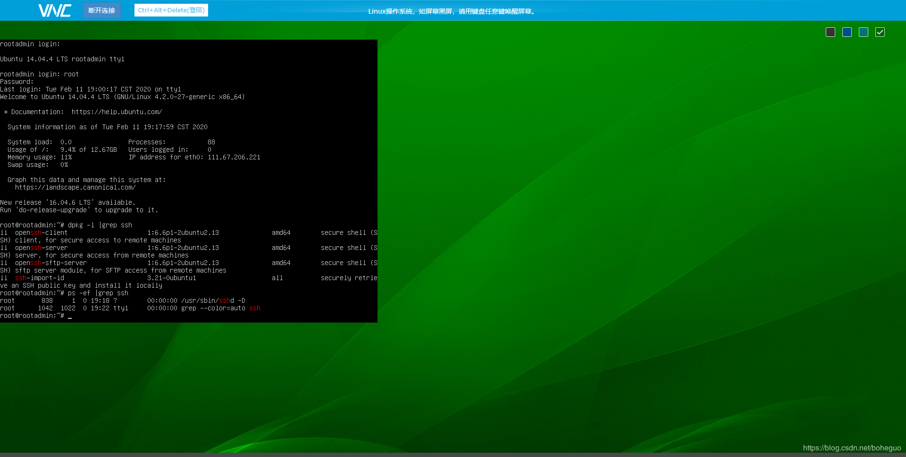Select the checked green background swatch

880,32
